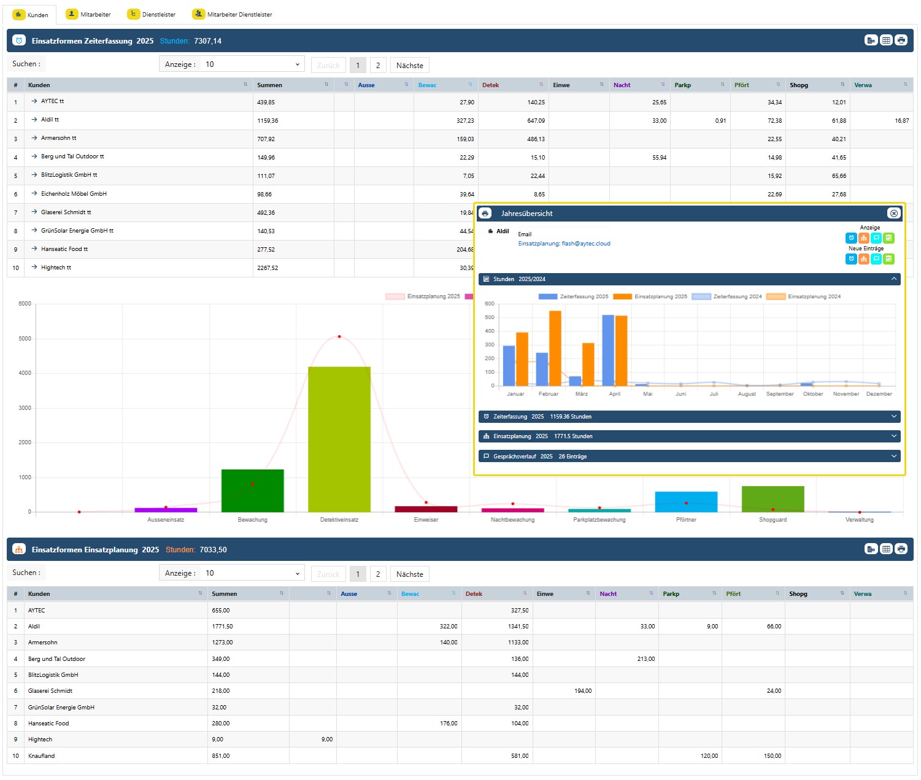Viewport: 921px width, 780px height.
Task: Toggle Zeiterfassung 2024 series in chart legend
Action: (x=727, y=296)
